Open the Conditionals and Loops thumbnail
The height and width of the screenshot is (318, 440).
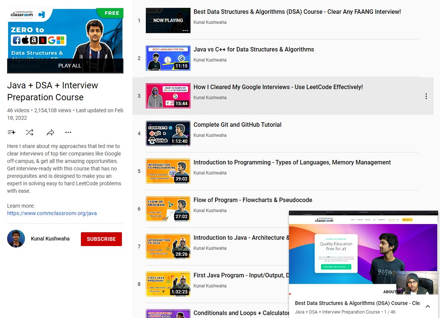tap(168, 314)
